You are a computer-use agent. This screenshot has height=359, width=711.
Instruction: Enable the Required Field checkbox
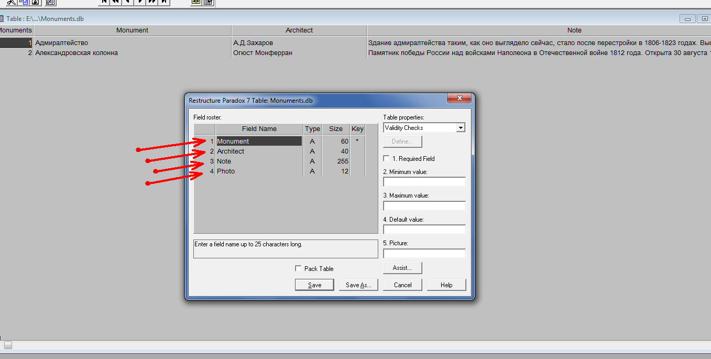[x=386, y=158]
